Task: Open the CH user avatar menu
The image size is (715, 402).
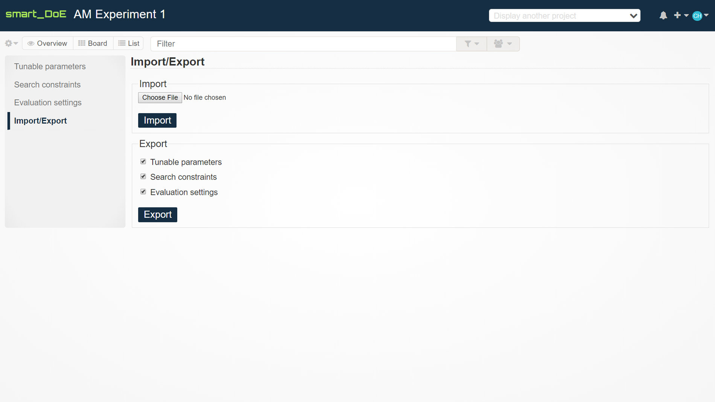Action: [700, 15]
